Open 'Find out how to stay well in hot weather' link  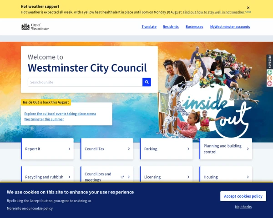[214, 12]
